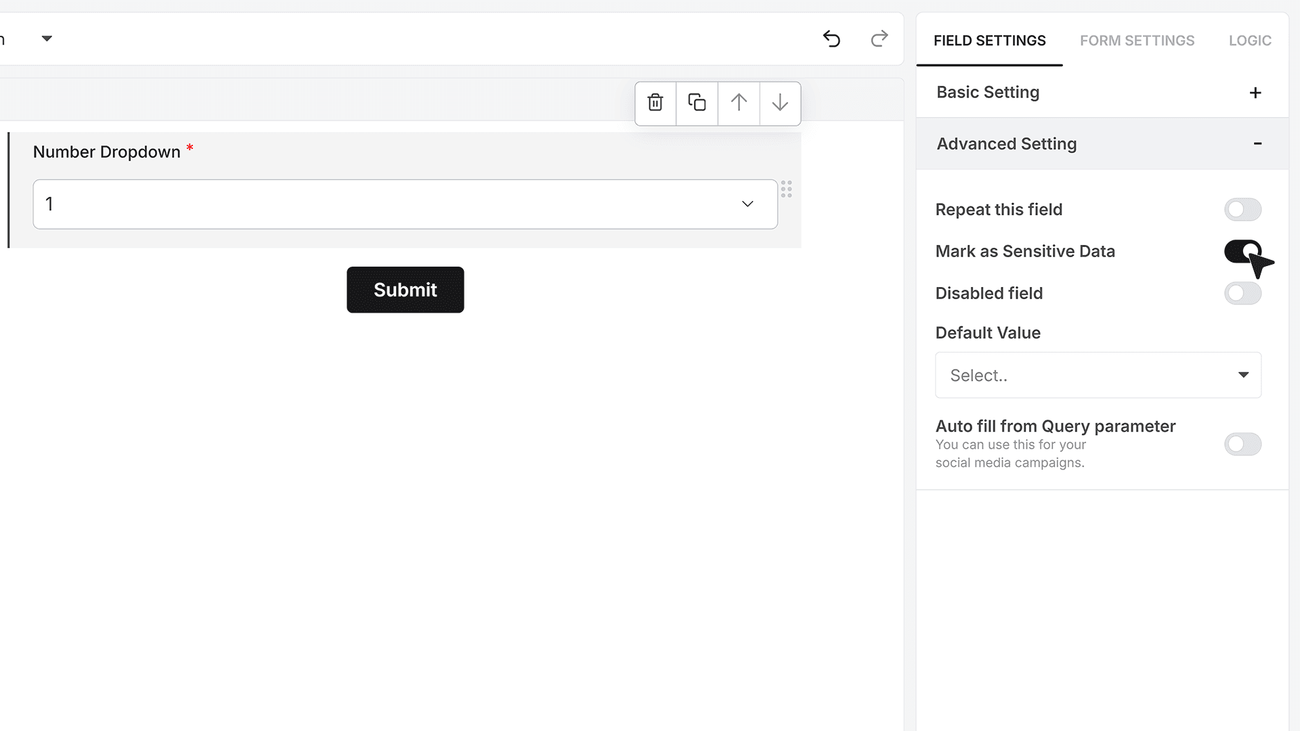Open the top-left caret dropdown
The image size is (1300, 731).
47,39
